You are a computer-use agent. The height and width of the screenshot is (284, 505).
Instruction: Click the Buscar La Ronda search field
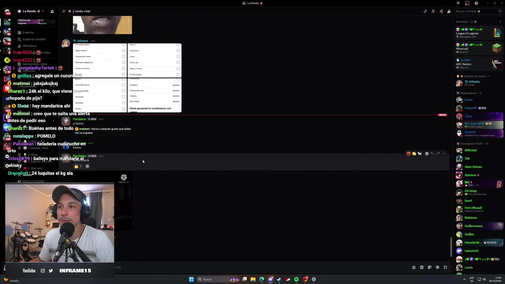478,11
